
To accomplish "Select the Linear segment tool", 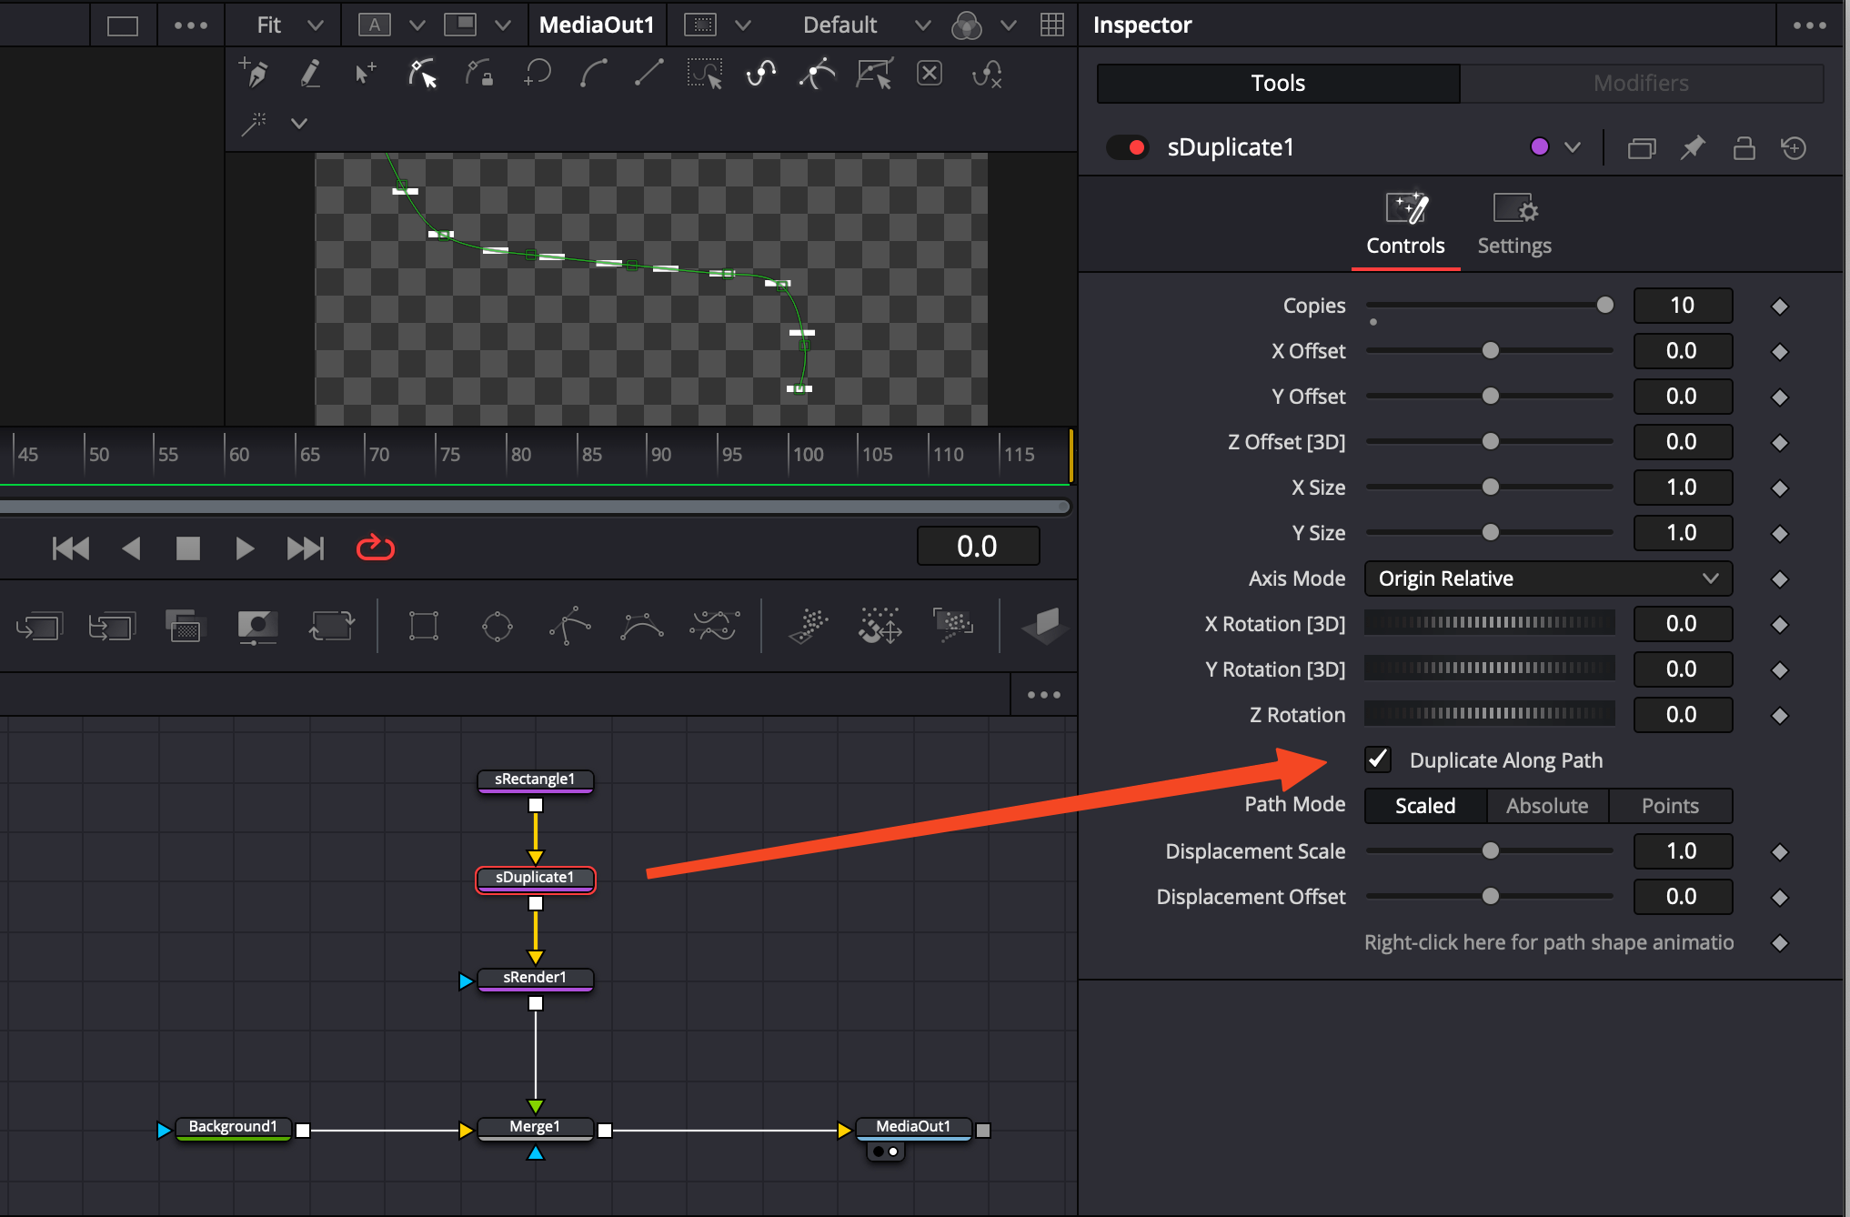I will [x=649, y=73].
